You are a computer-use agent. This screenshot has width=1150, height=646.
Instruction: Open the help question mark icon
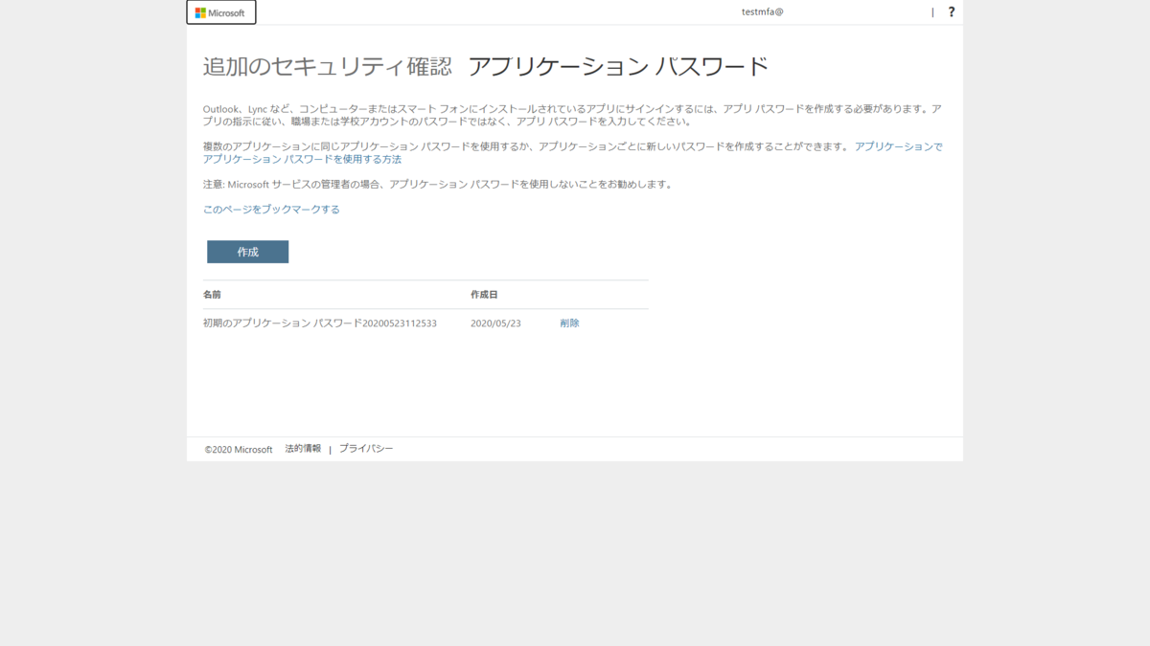tap(951, 12)
